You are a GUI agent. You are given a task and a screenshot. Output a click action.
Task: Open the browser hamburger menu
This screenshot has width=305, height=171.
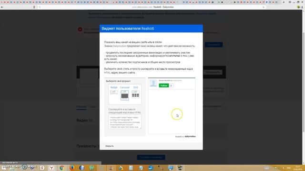[x=290, y=2]
